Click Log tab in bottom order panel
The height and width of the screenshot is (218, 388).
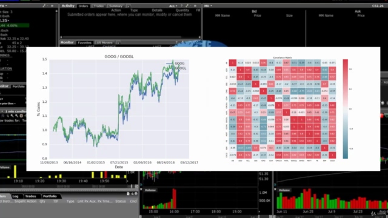15,196
